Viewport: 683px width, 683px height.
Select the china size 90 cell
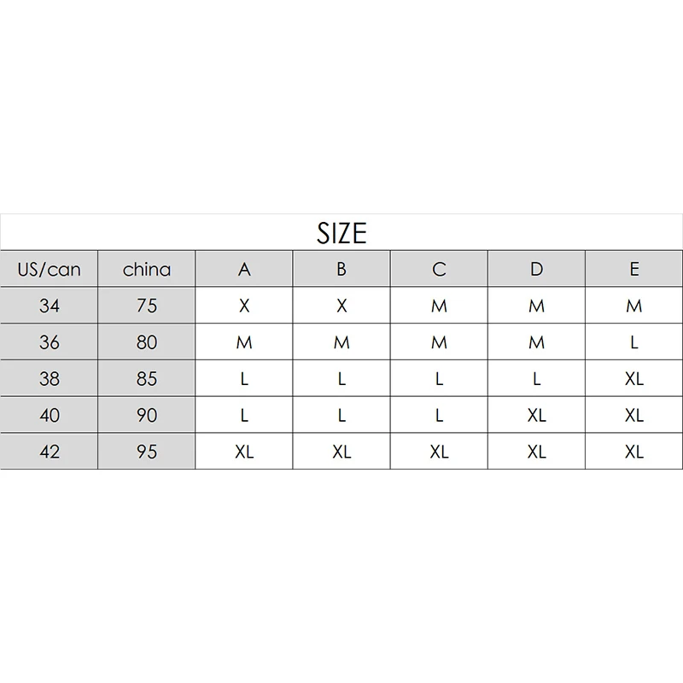click(146, 415)
